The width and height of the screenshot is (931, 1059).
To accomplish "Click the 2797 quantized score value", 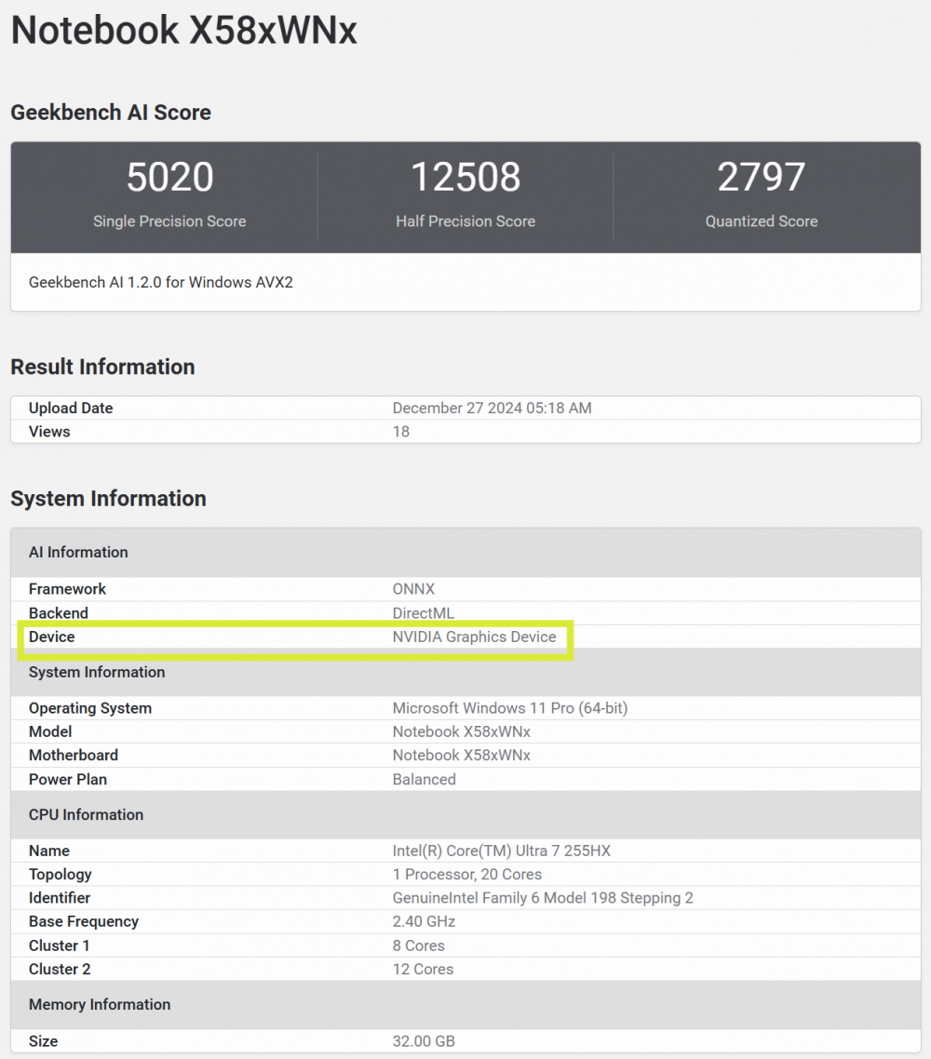I will coord(762,177).
